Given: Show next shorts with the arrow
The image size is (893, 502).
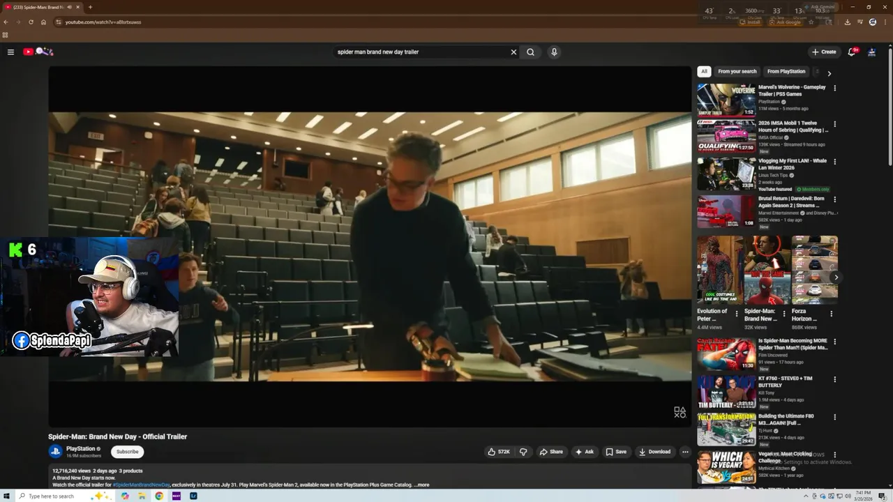Looking at the screenshot, I should pos(836,277).
